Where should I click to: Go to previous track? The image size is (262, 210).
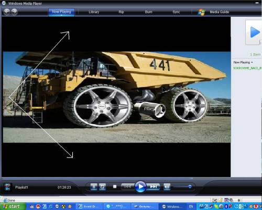[128, 187]
